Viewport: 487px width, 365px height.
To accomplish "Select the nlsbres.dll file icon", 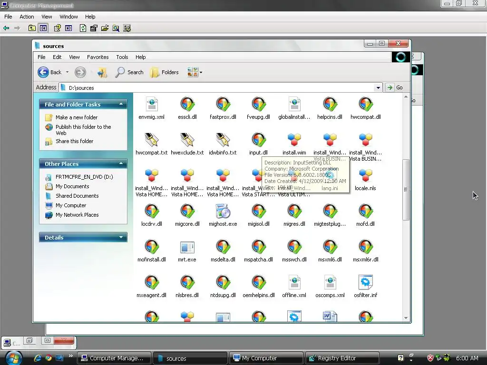I will click(187, 282).
